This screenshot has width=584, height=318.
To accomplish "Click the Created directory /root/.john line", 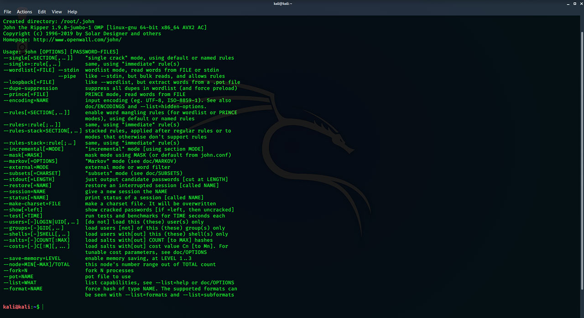I will [48, 21].
